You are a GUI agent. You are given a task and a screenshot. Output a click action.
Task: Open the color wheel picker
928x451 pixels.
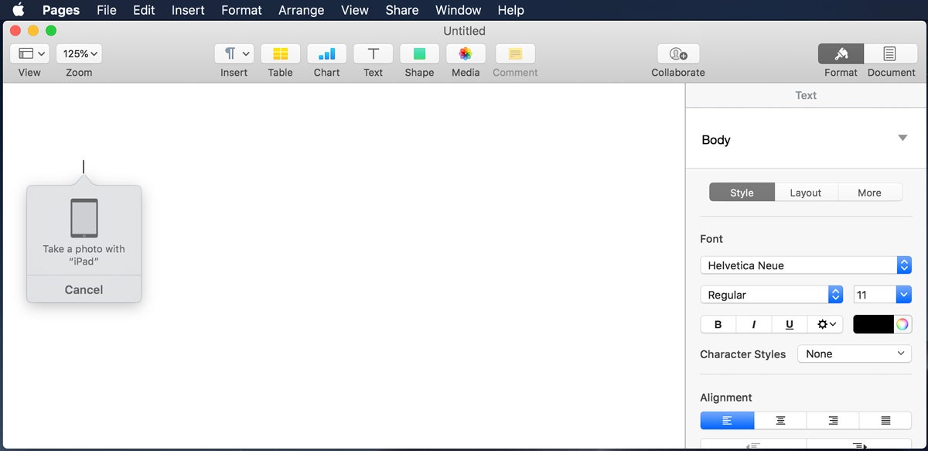tap(902, 324)
